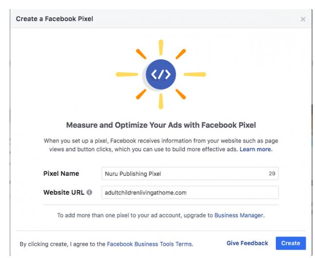
Task: Close the Create a Facebook Pixel dialog
Action: pyautogui.click(x=303, y=19)
